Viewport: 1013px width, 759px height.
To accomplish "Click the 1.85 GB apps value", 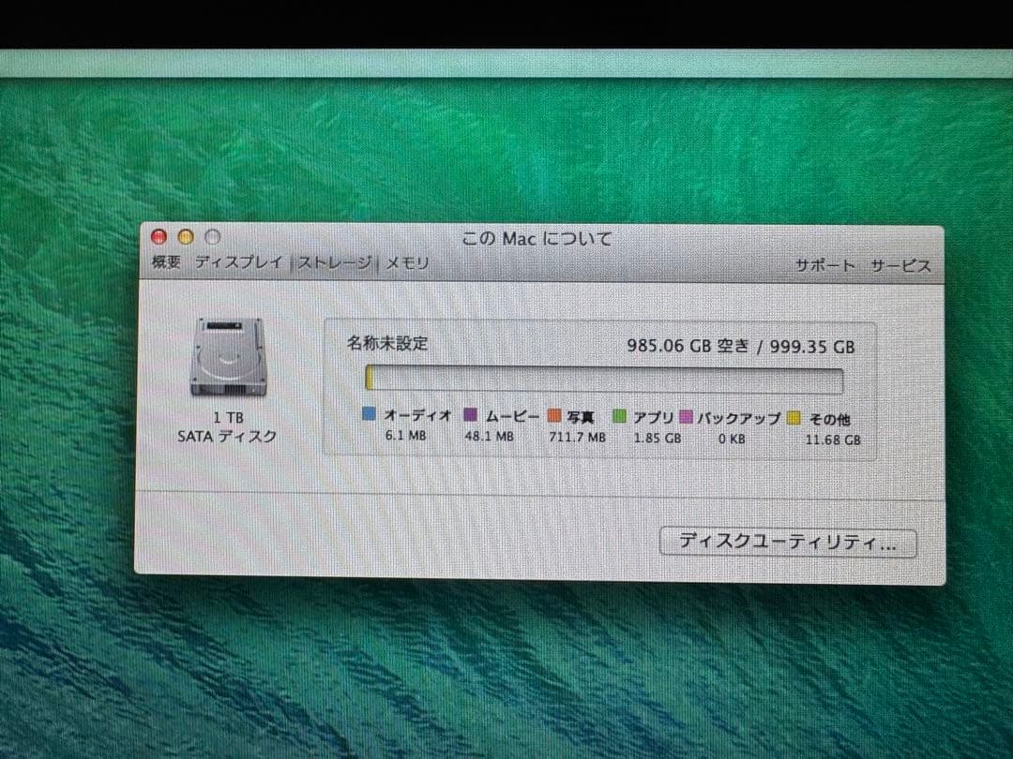I will [657, 438].
